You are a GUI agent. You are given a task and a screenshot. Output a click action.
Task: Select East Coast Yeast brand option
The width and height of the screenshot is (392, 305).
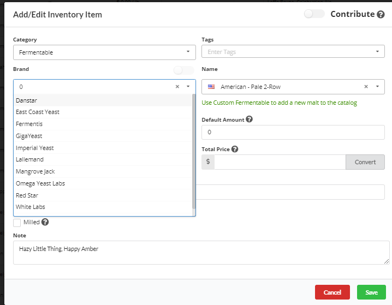point(103,112)
